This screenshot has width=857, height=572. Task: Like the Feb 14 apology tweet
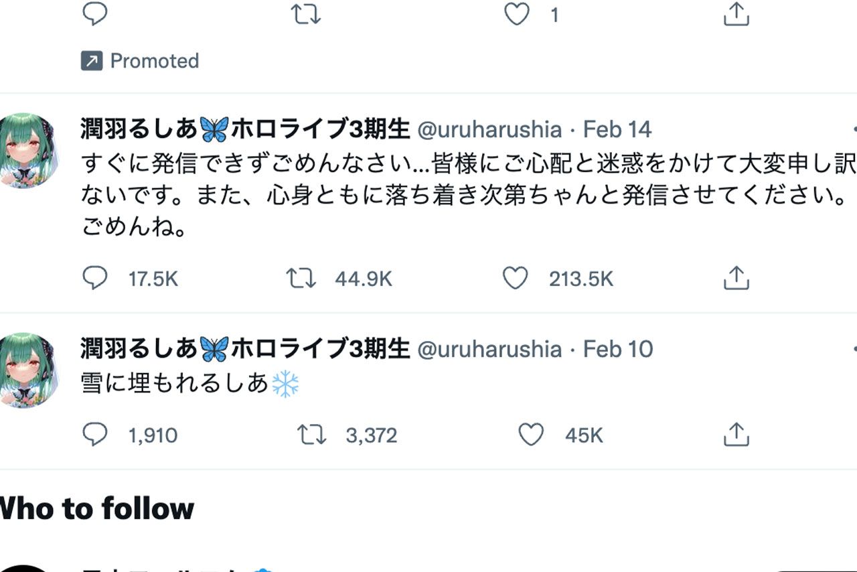pos(515,277)
